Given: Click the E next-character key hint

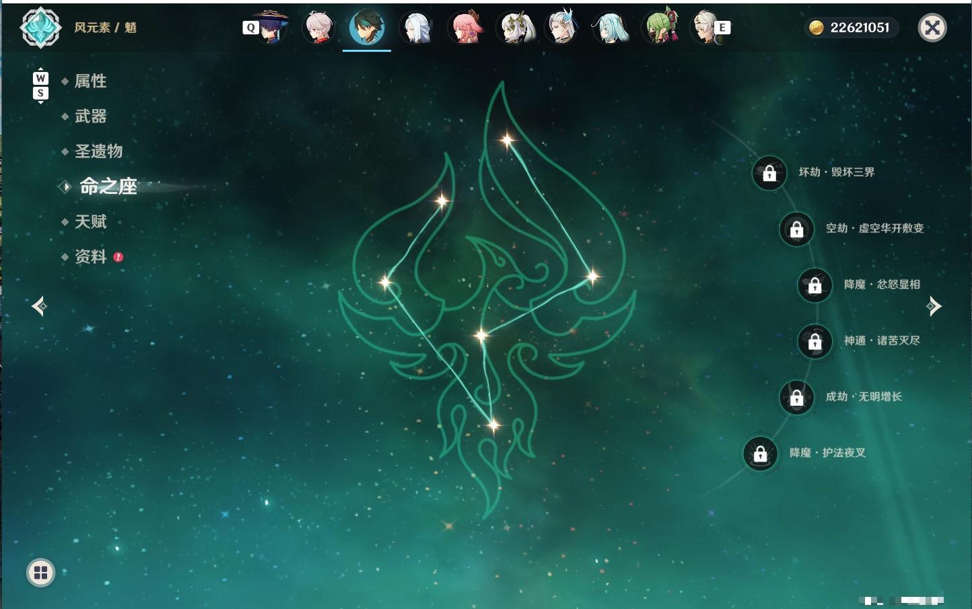Looking at the screenshot, I should [722, 28].
